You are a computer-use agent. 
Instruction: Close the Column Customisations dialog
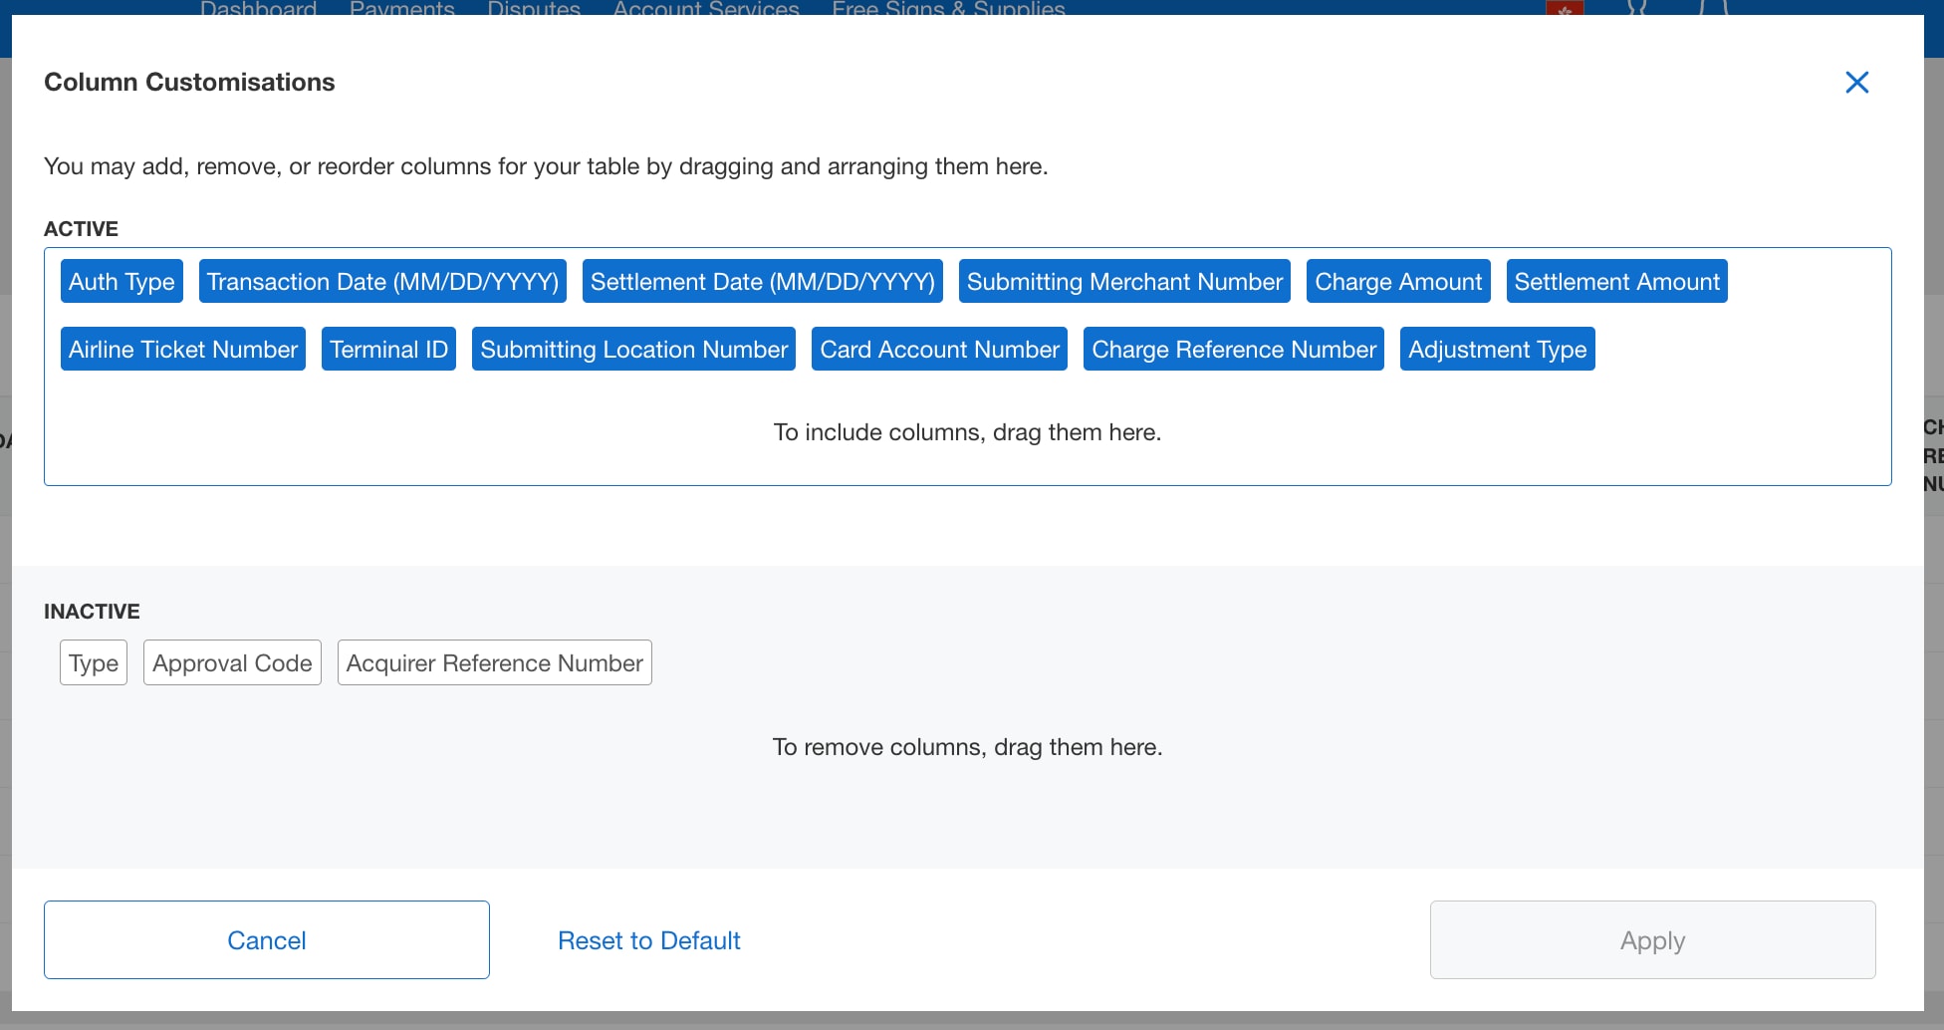click(x=1856, y=83)
